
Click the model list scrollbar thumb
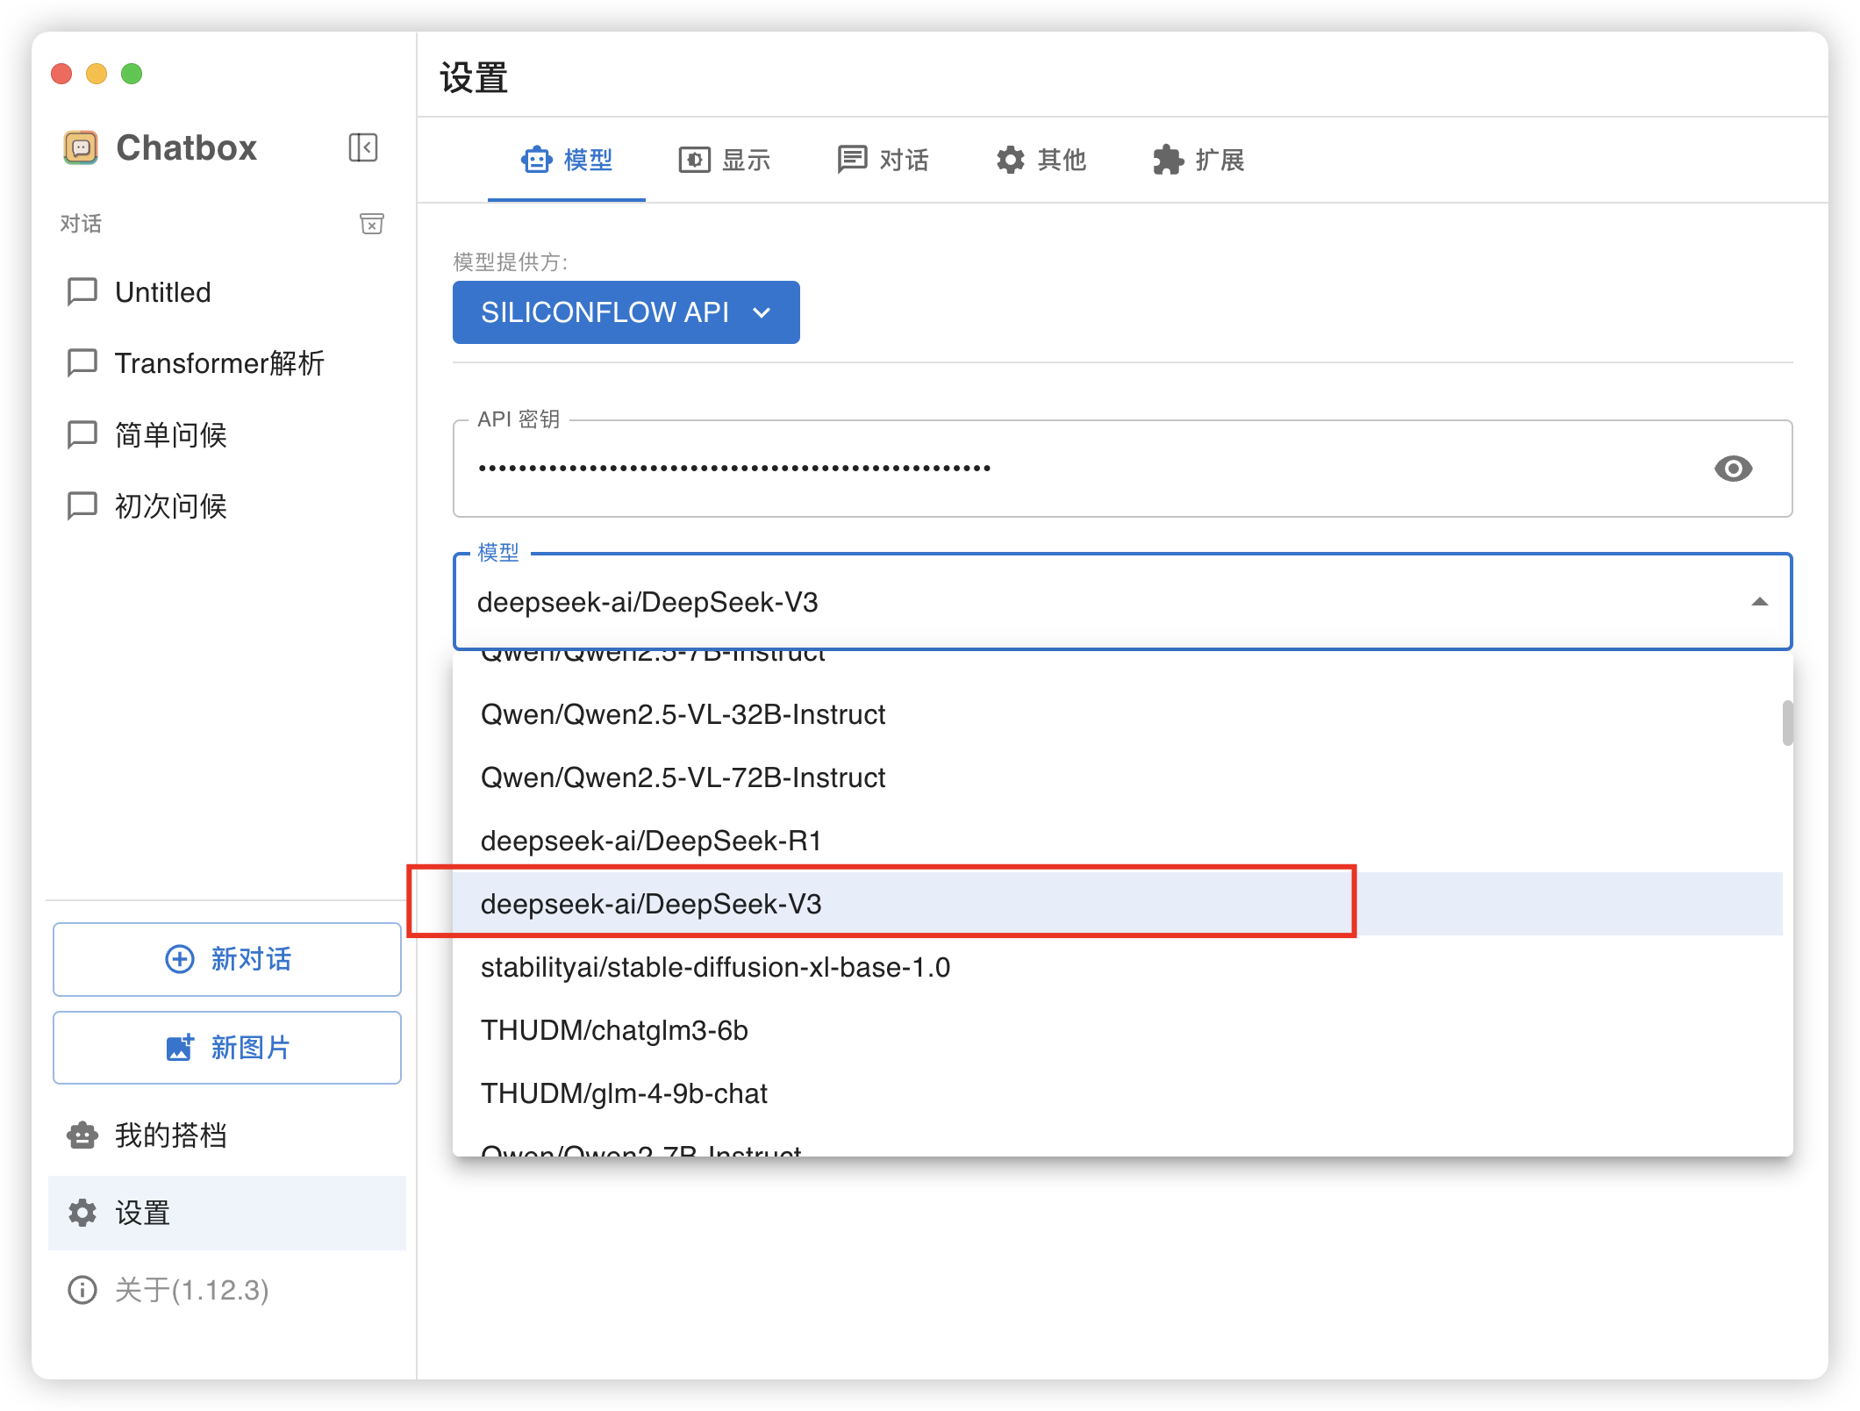point(1787,722)
